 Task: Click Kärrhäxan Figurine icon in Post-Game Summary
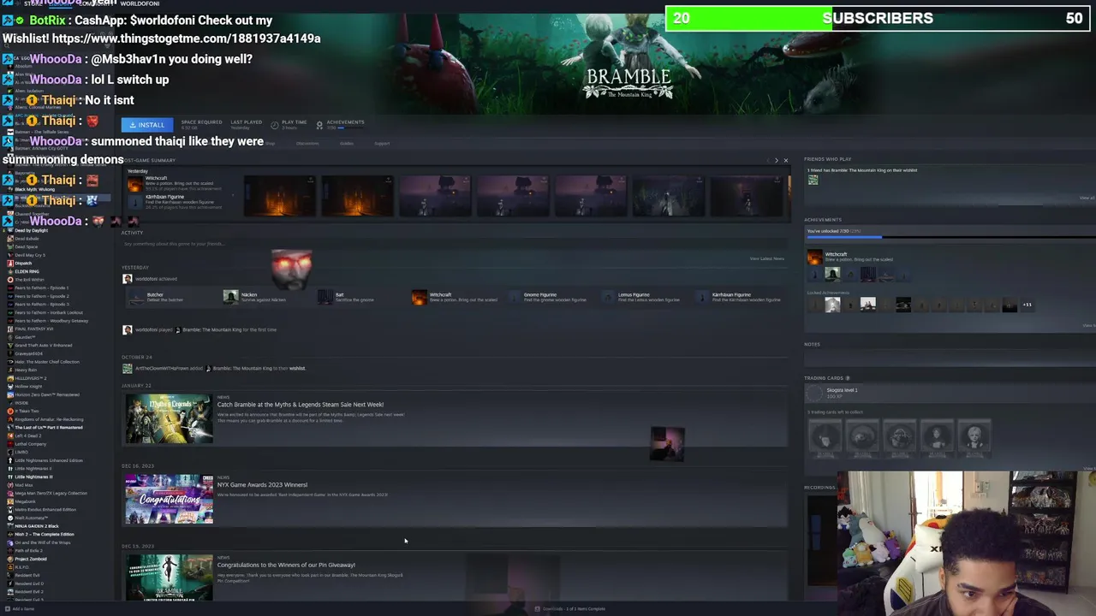tap(135, 201)
